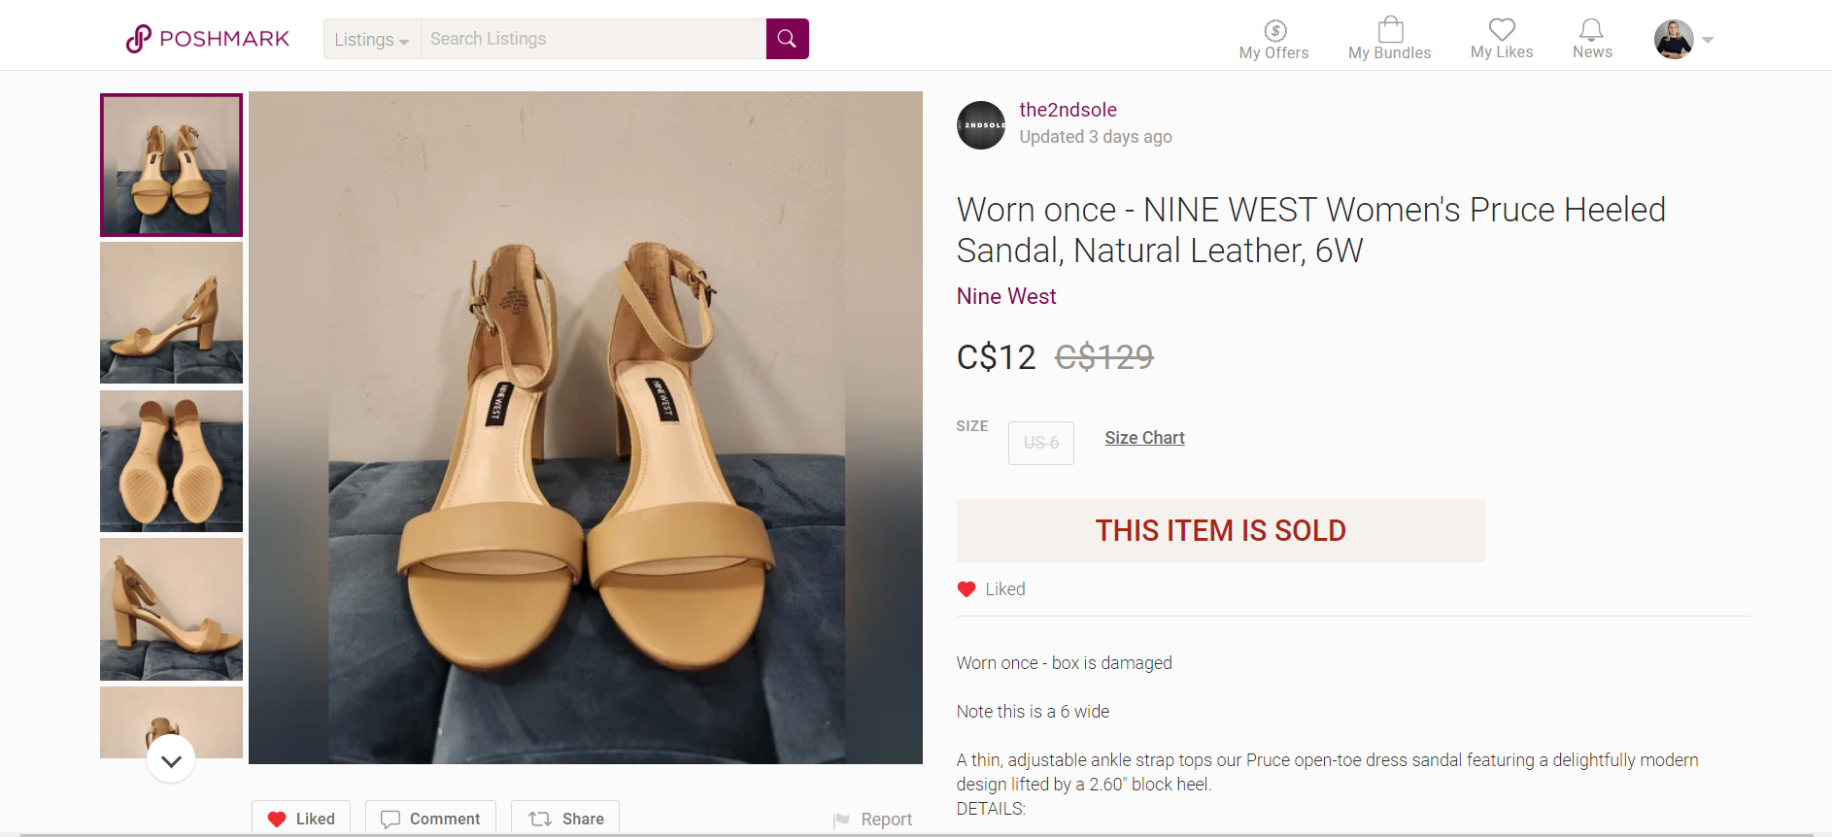Click the magnifier search button
This screenshot has width=1832, height=837.
[787, 39]
